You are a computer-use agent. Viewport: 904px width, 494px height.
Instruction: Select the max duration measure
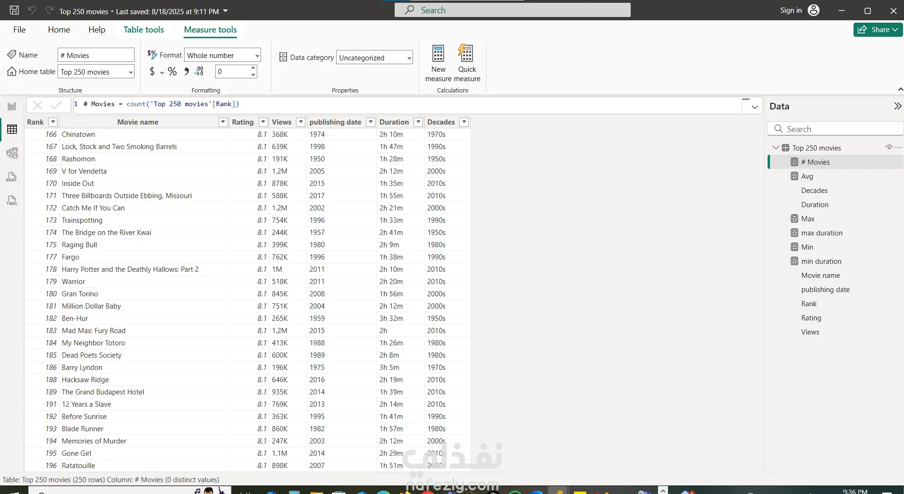pyautogui.click(x=821, y=233)
